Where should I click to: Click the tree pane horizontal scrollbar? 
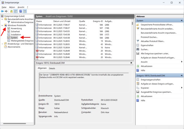pyautogui.click(x=14, y=123)
